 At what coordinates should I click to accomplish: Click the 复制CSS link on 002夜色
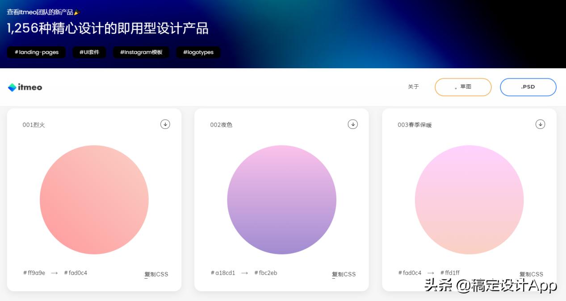(x=344, y=274)
